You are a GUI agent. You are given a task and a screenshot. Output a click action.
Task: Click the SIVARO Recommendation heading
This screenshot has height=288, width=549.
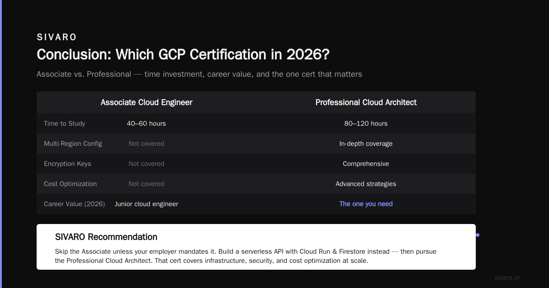[106, 237]
